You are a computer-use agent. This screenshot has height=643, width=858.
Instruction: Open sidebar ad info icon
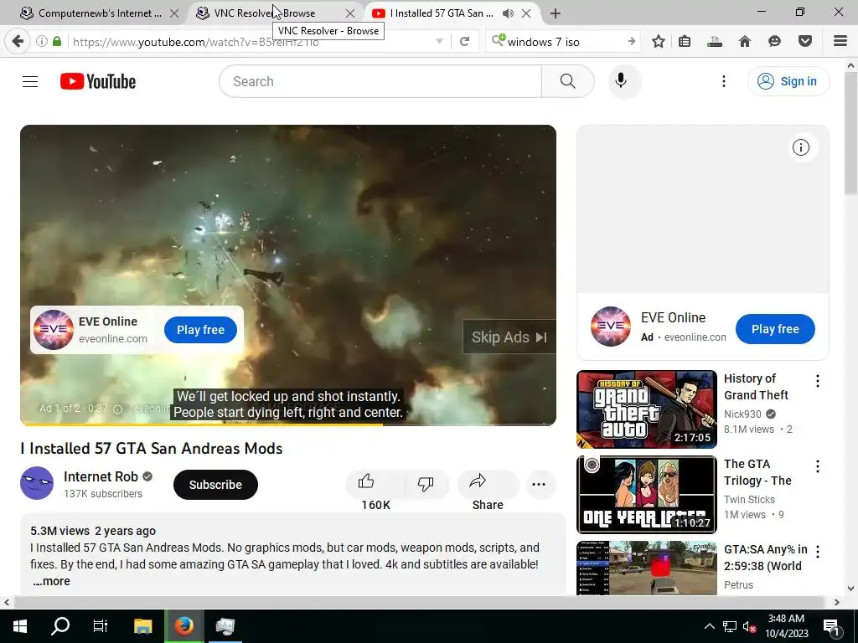pyautogui.click(x=800, y=147)
